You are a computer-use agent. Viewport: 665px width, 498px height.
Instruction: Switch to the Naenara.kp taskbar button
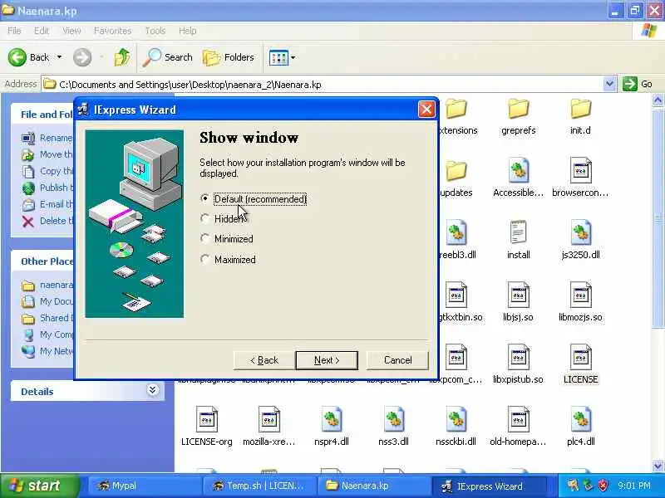click(x=373, y=486)
